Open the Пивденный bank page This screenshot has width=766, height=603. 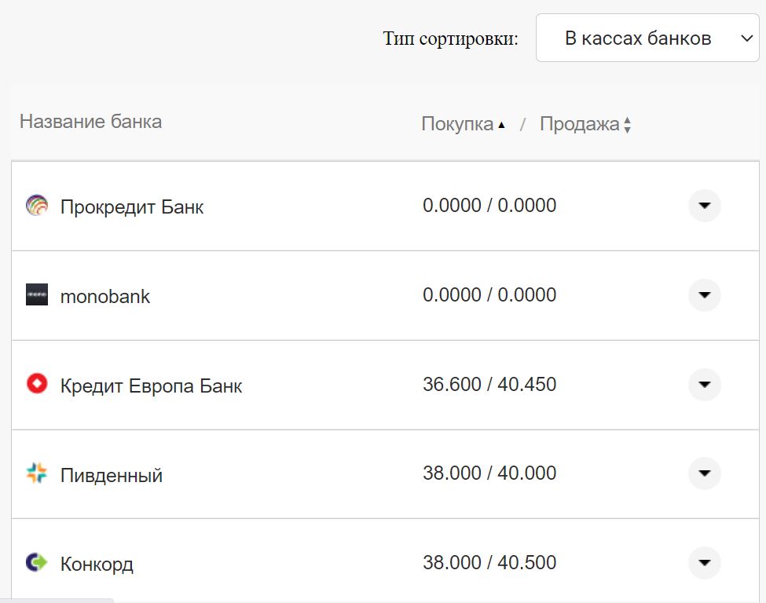pos(111,475)
